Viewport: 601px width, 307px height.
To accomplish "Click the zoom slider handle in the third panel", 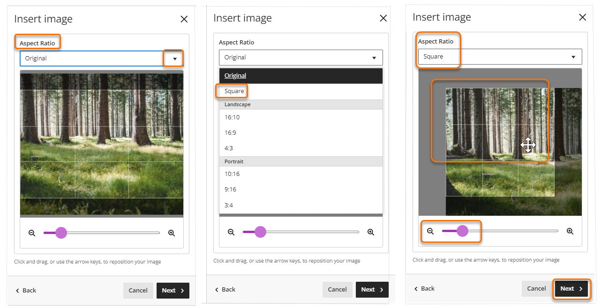I will (462, 231).
